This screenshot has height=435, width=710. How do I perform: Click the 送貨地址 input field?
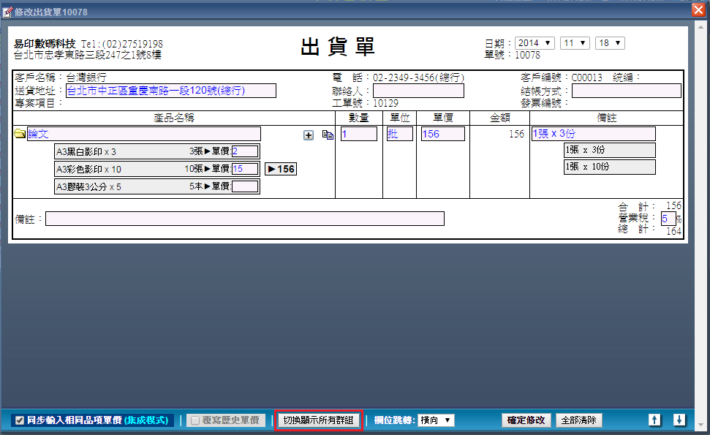click(x=170, y=91)
